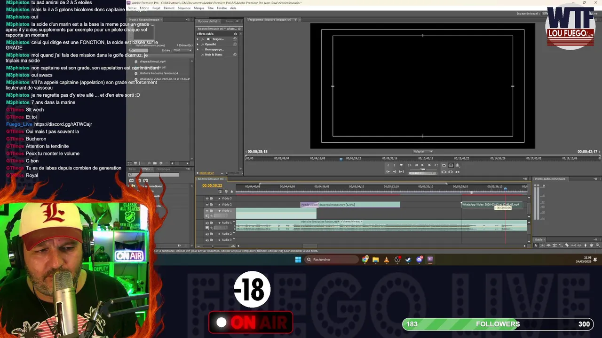The image size is (602, 338).
Task: Go to previous edit point button
Action: [x=410, y=165]
